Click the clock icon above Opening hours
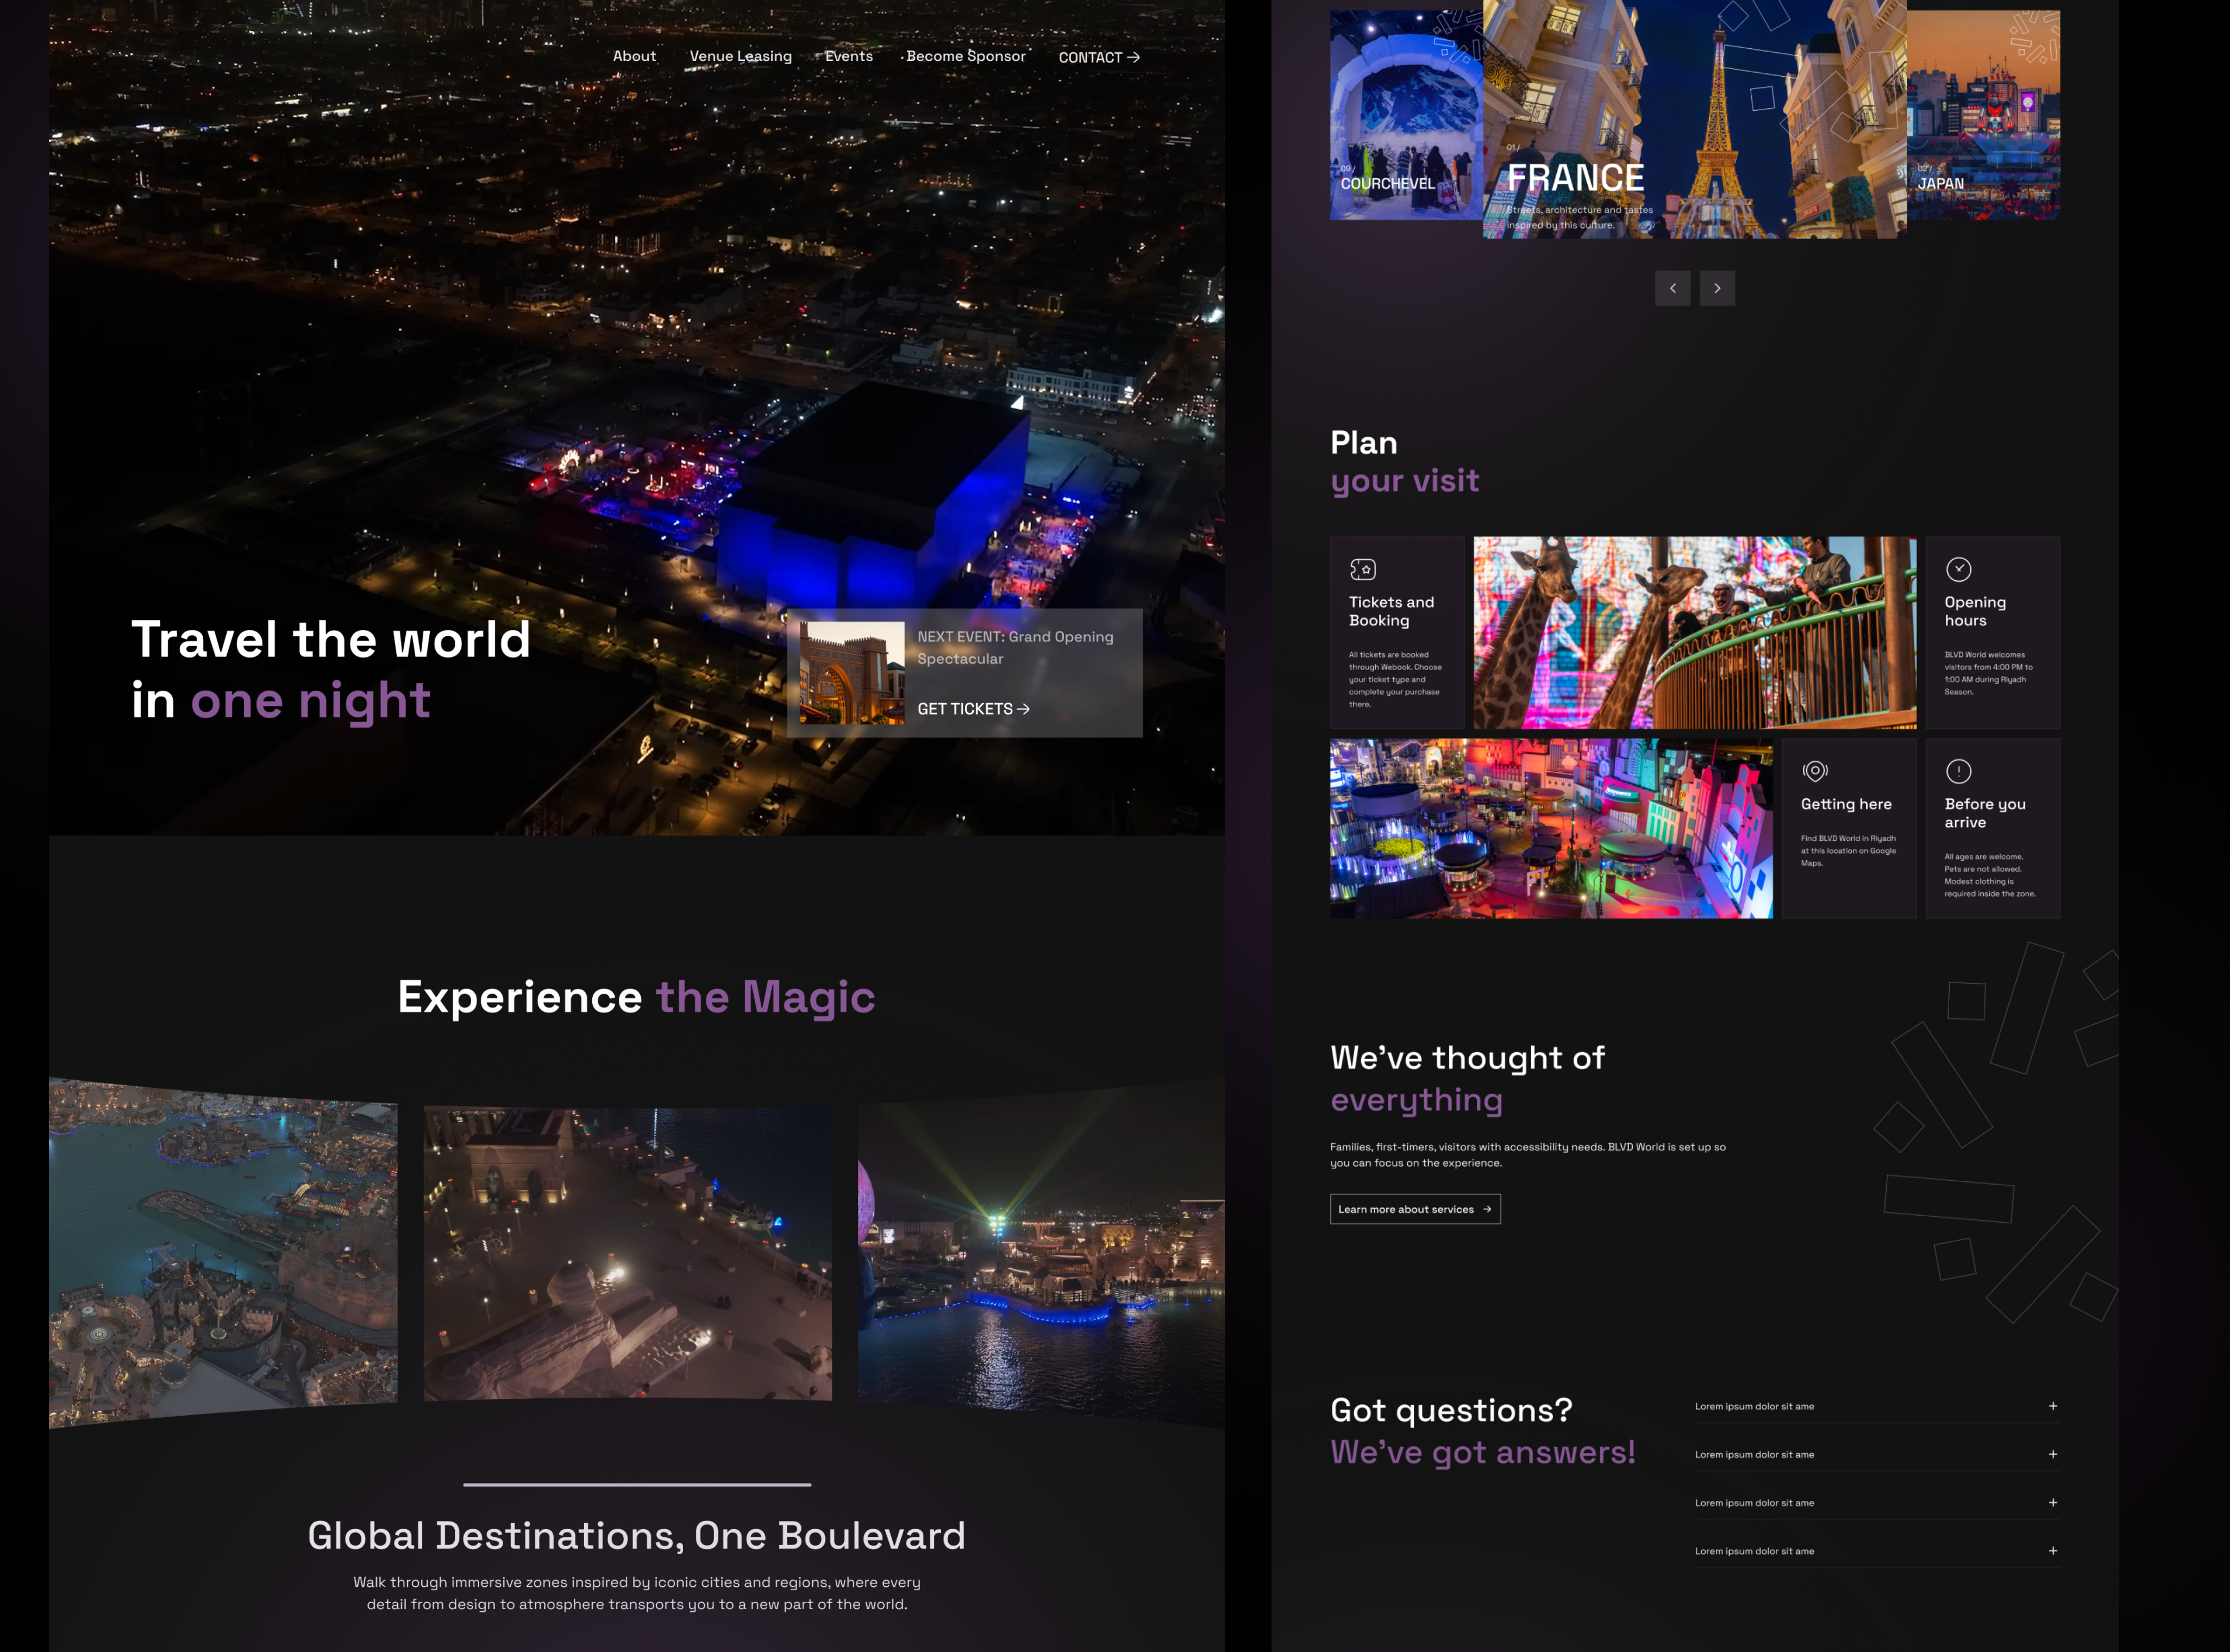Screen dimensions: 2230x1652 coord(1958,570)
